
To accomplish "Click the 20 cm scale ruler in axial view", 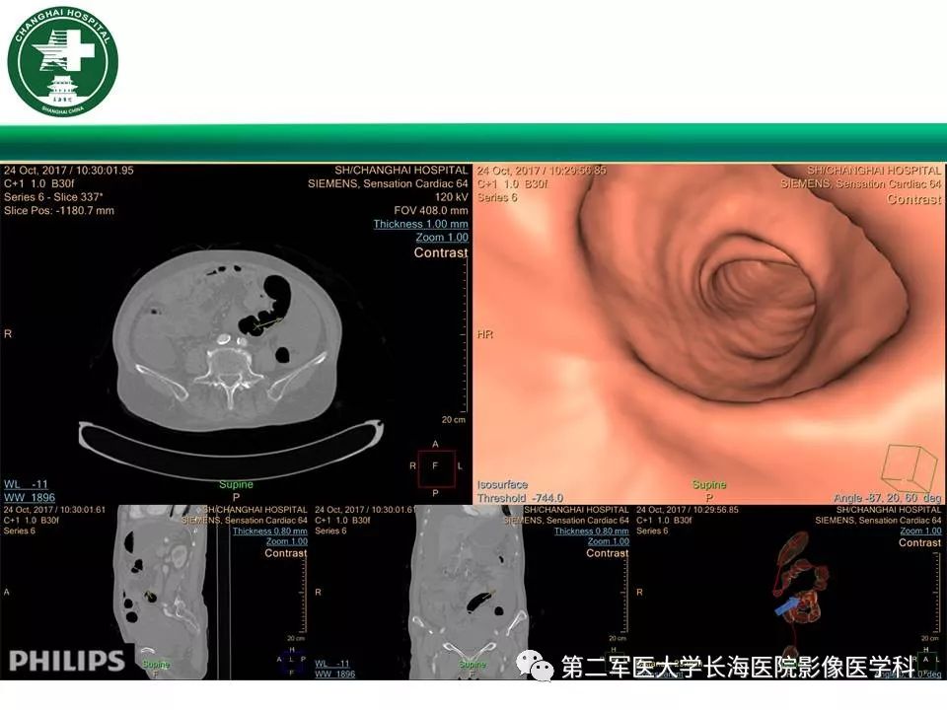I will click(x=465, y=335).
